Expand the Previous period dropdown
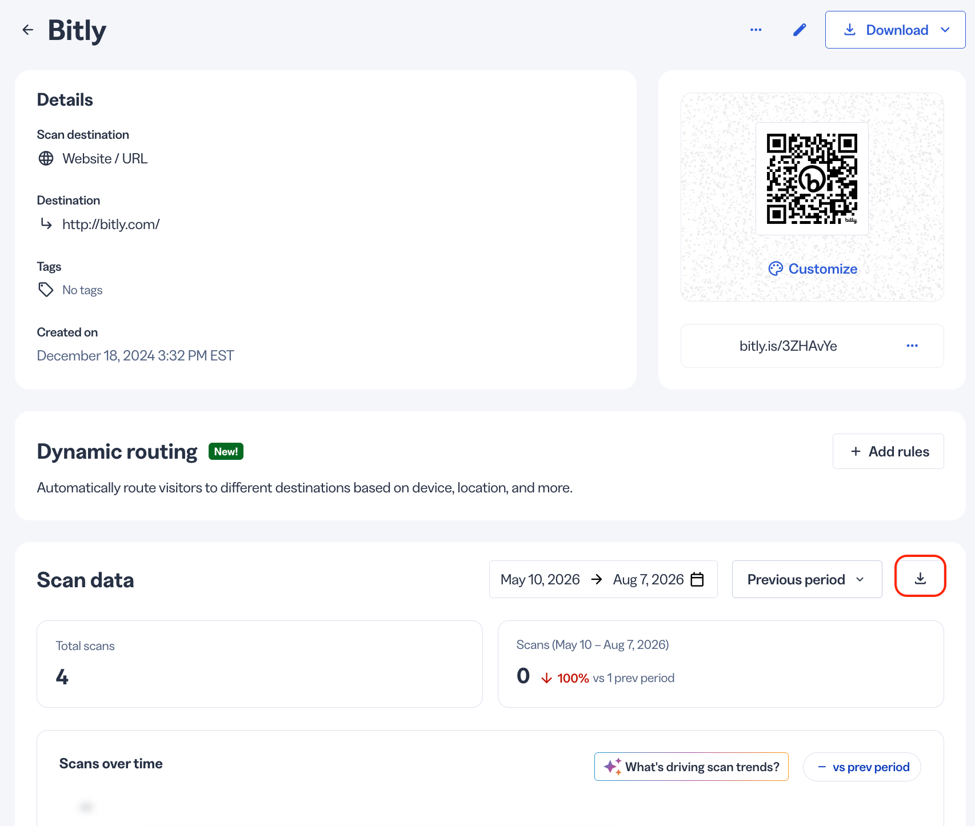Viewport: 975px width, 826px height. (806, 579)
